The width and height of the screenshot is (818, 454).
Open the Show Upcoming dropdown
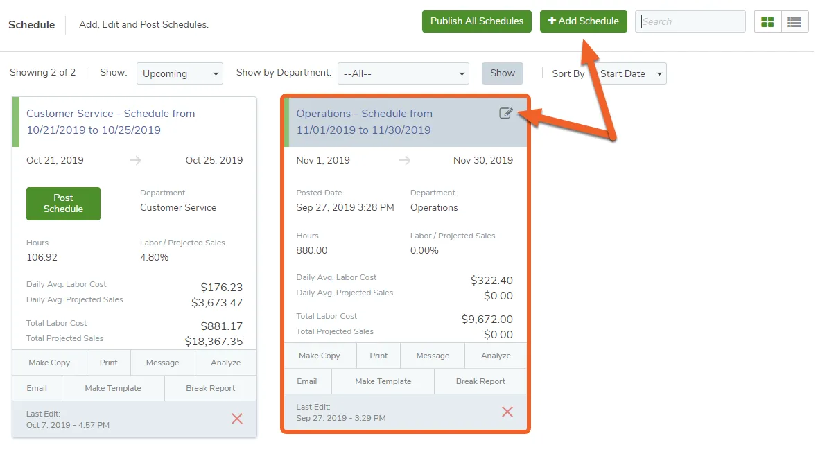pyautogui.click(x=180, y=73)
